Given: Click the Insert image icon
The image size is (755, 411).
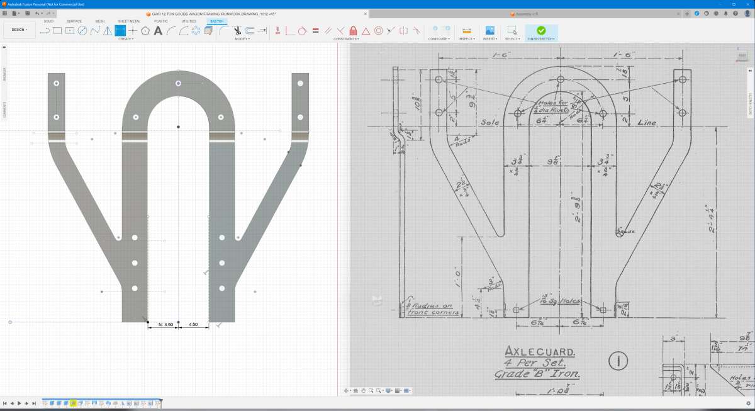Looking at the screenshot, I should click(x=489, y=30).
